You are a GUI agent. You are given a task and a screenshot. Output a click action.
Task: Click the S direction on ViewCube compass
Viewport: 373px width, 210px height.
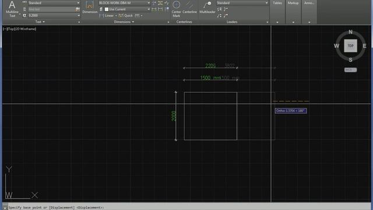pyautogui.click(x=350, y=60)
